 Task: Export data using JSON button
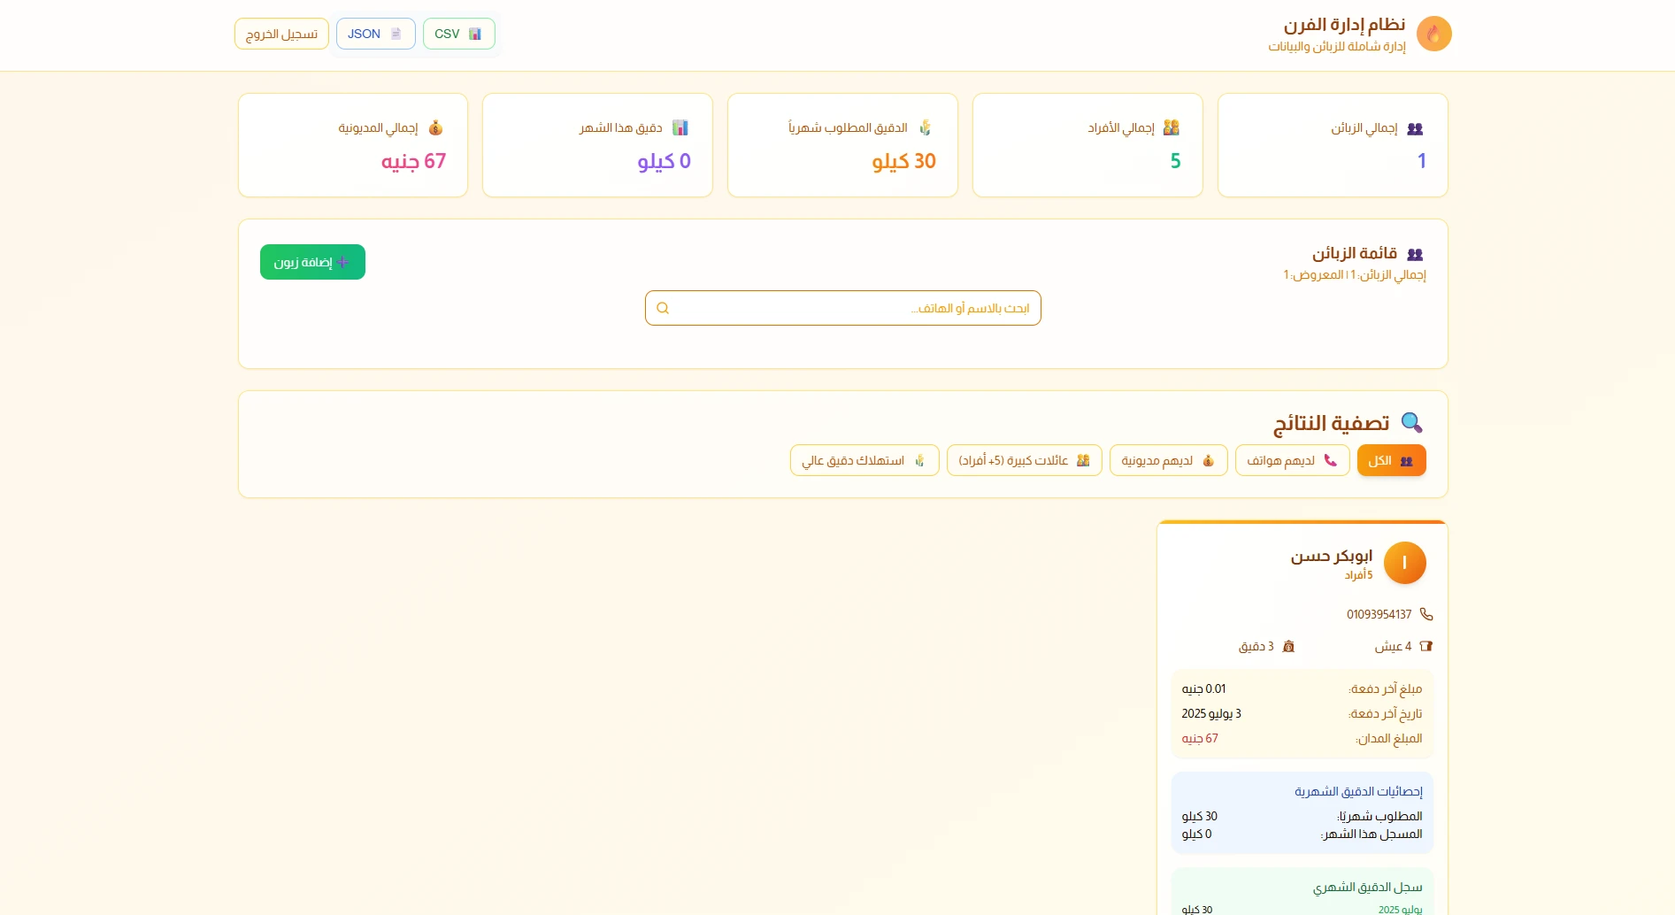tap(375, 35)
